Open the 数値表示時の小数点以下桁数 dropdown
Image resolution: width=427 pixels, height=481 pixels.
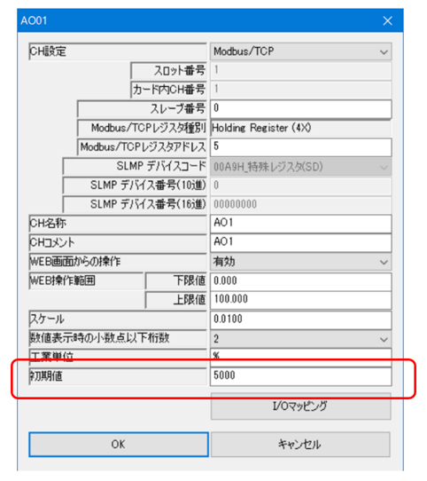(301, 339)
